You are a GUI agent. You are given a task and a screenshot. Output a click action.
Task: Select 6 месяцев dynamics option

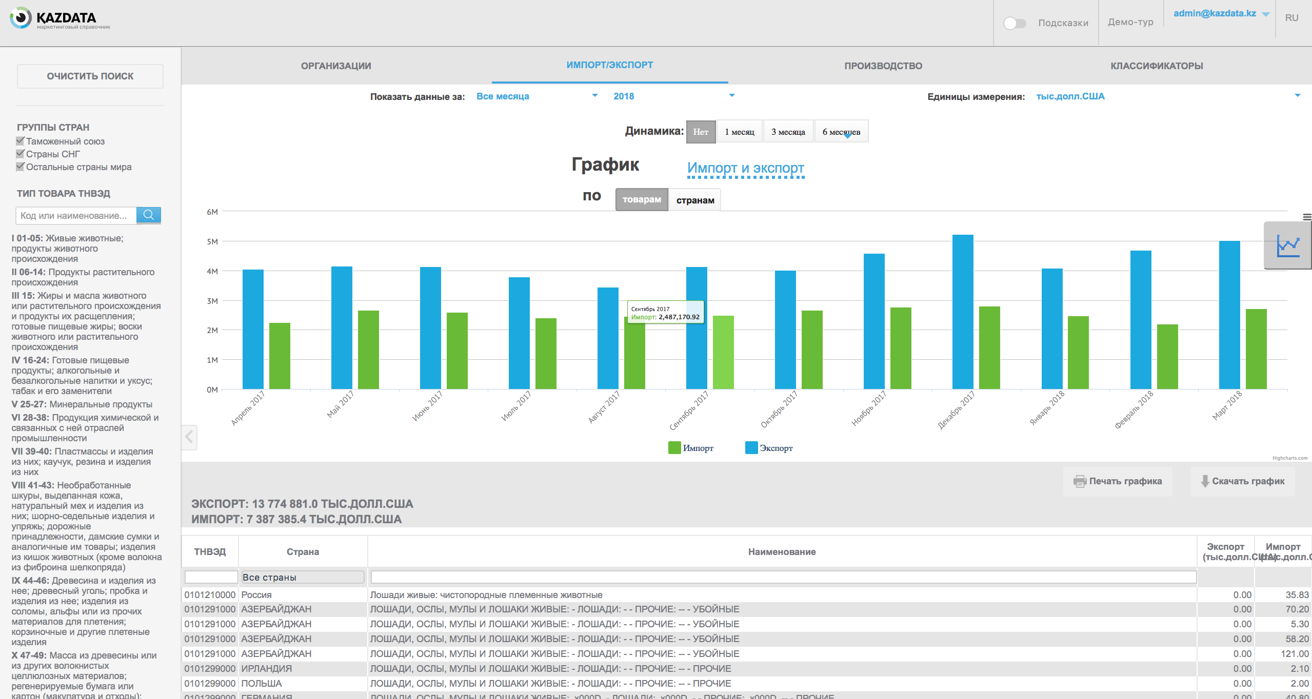click(x=841, y=132)
